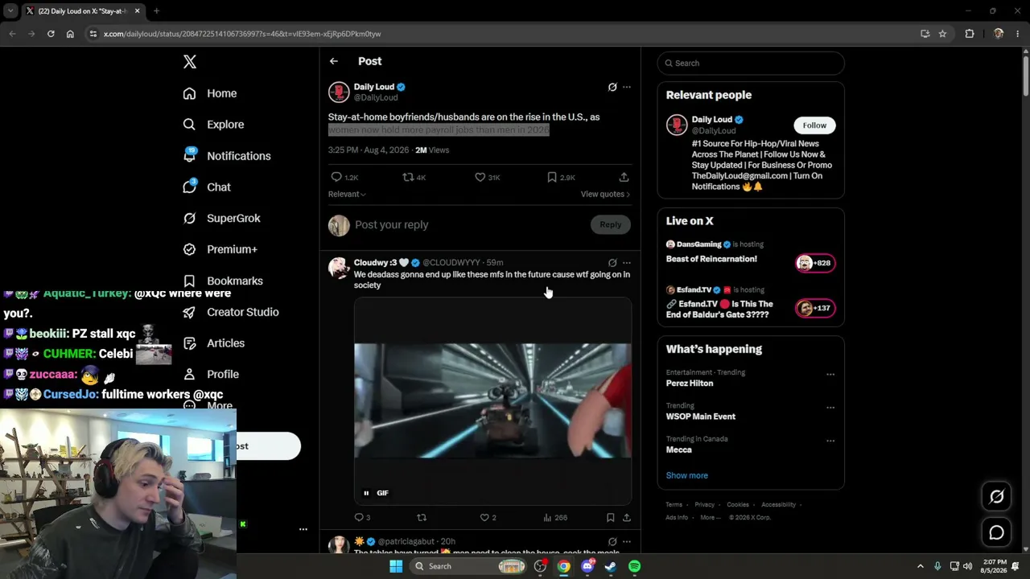Share the Daily Loud post
This screenshot has width=1030, height=579.
click(624, 177)
